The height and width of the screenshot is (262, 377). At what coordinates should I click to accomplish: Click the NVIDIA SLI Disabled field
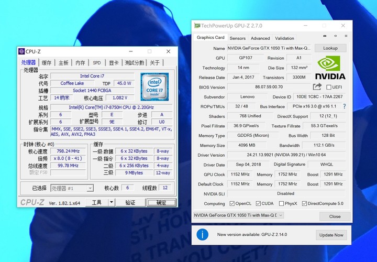tap(286, 193)
